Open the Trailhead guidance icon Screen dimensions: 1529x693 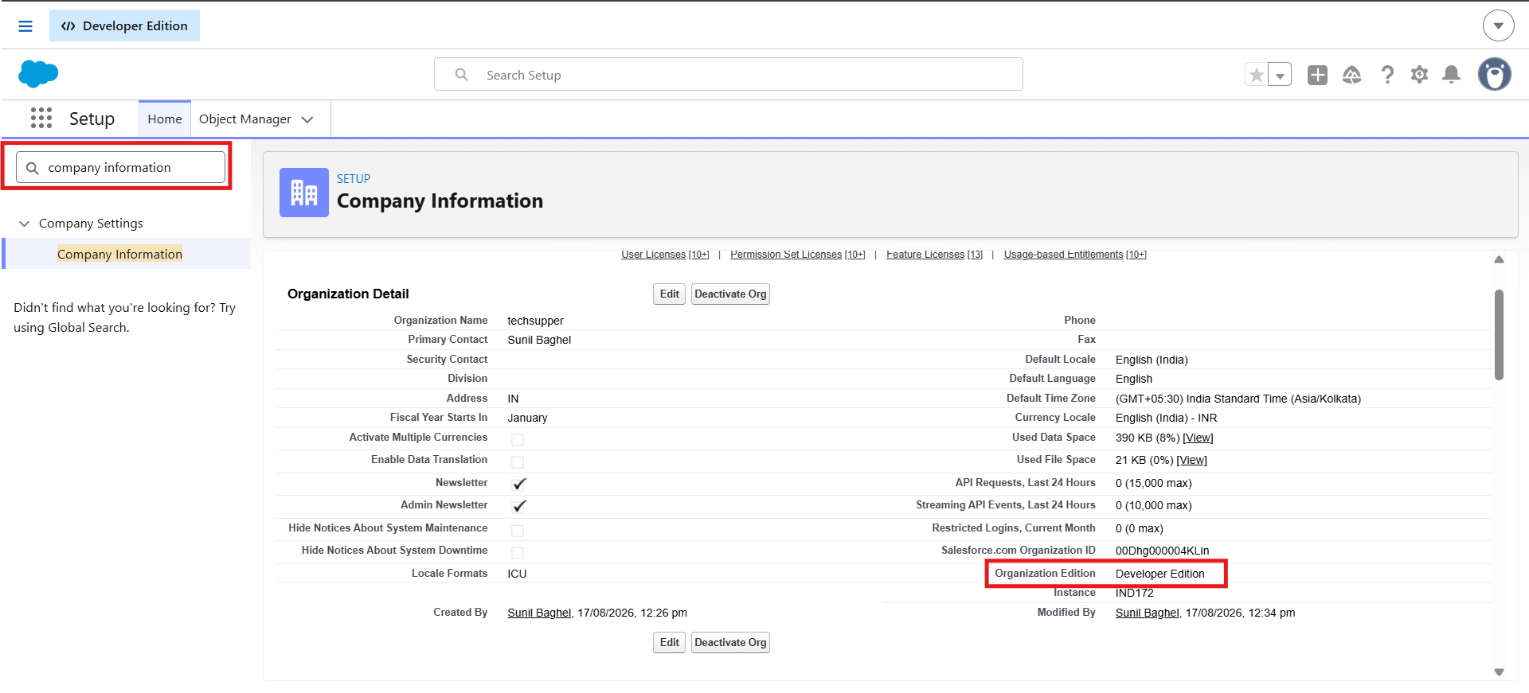(x=1351, y=75)
